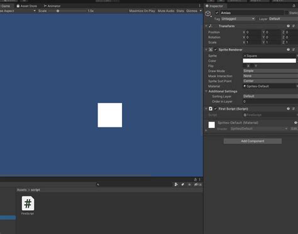Viewport: 298px width, 234px height.
Task: Open First Script help reference icon
Action: tap(289, 109)
